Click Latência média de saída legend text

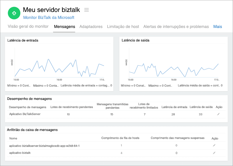[x=200, y=85]
